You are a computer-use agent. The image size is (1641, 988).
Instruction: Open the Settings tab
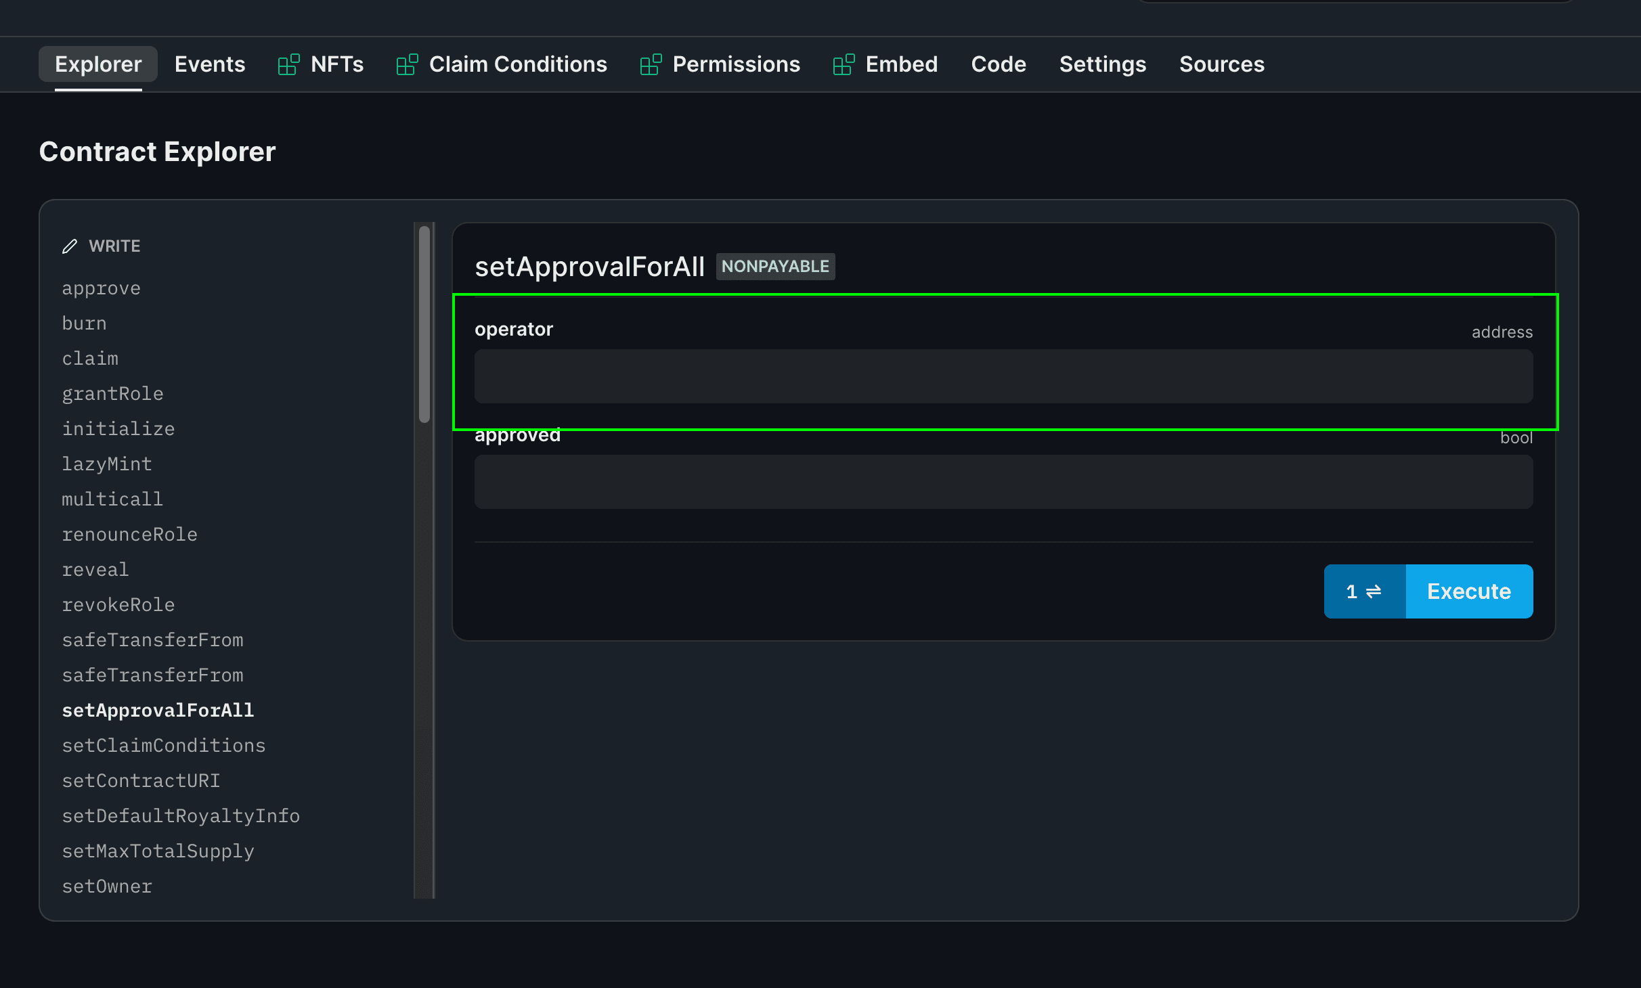point(1102,64)
